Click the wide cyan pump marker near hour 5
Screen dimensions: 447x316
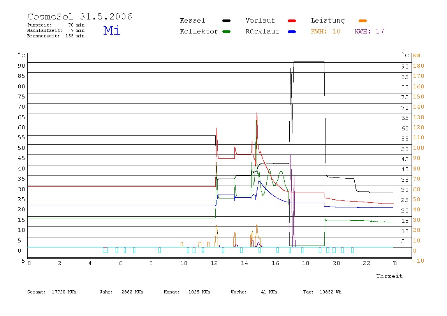[x=105, y=250]
